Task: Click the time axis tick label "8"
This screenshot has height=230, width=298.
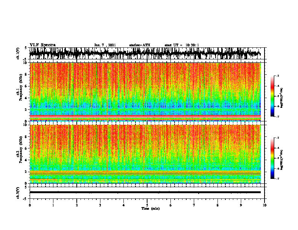Action: (217, 205)
